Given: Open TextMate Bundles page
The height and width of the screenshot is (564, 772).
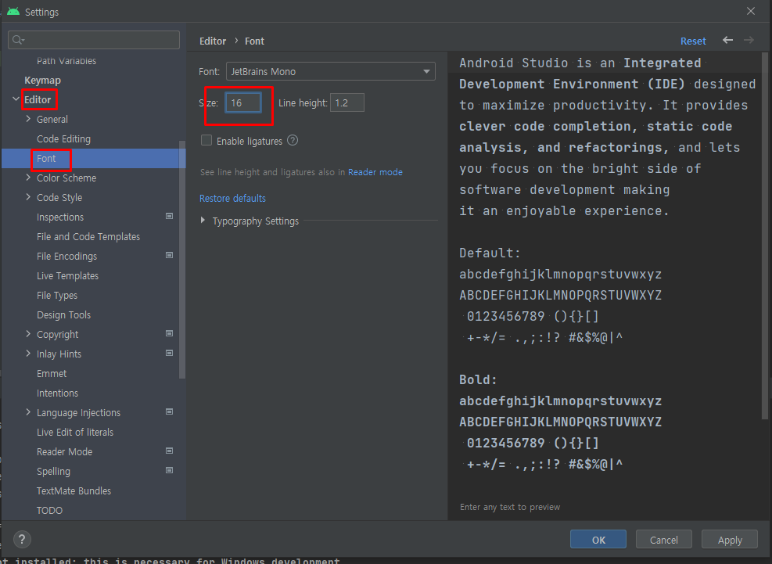Looking at the screenshot, I should pos(74,491).
